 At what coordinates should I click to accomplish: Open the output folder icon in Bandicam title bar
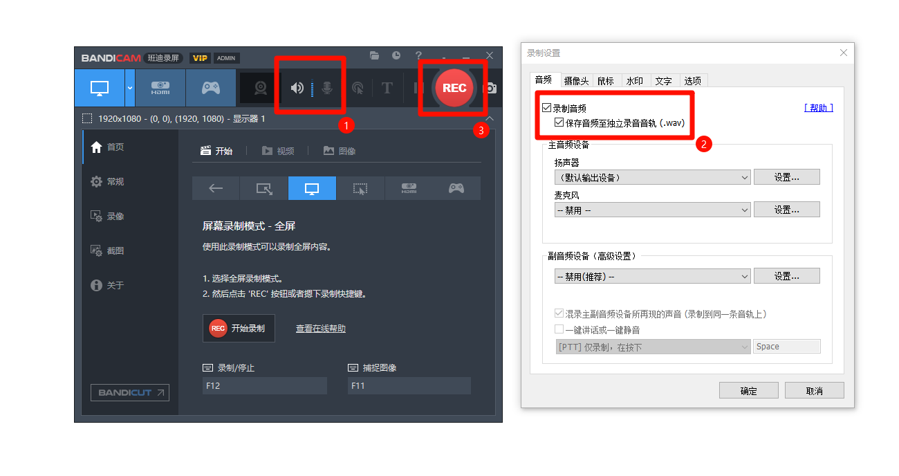pyautogui.click(x=374, y=55)
